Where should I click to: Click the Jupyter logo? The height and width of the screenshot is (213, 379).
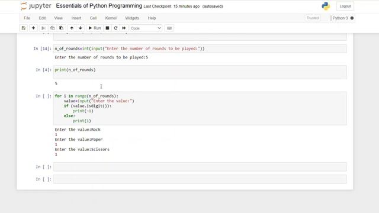pyautogui.click(x=36, y=6)
